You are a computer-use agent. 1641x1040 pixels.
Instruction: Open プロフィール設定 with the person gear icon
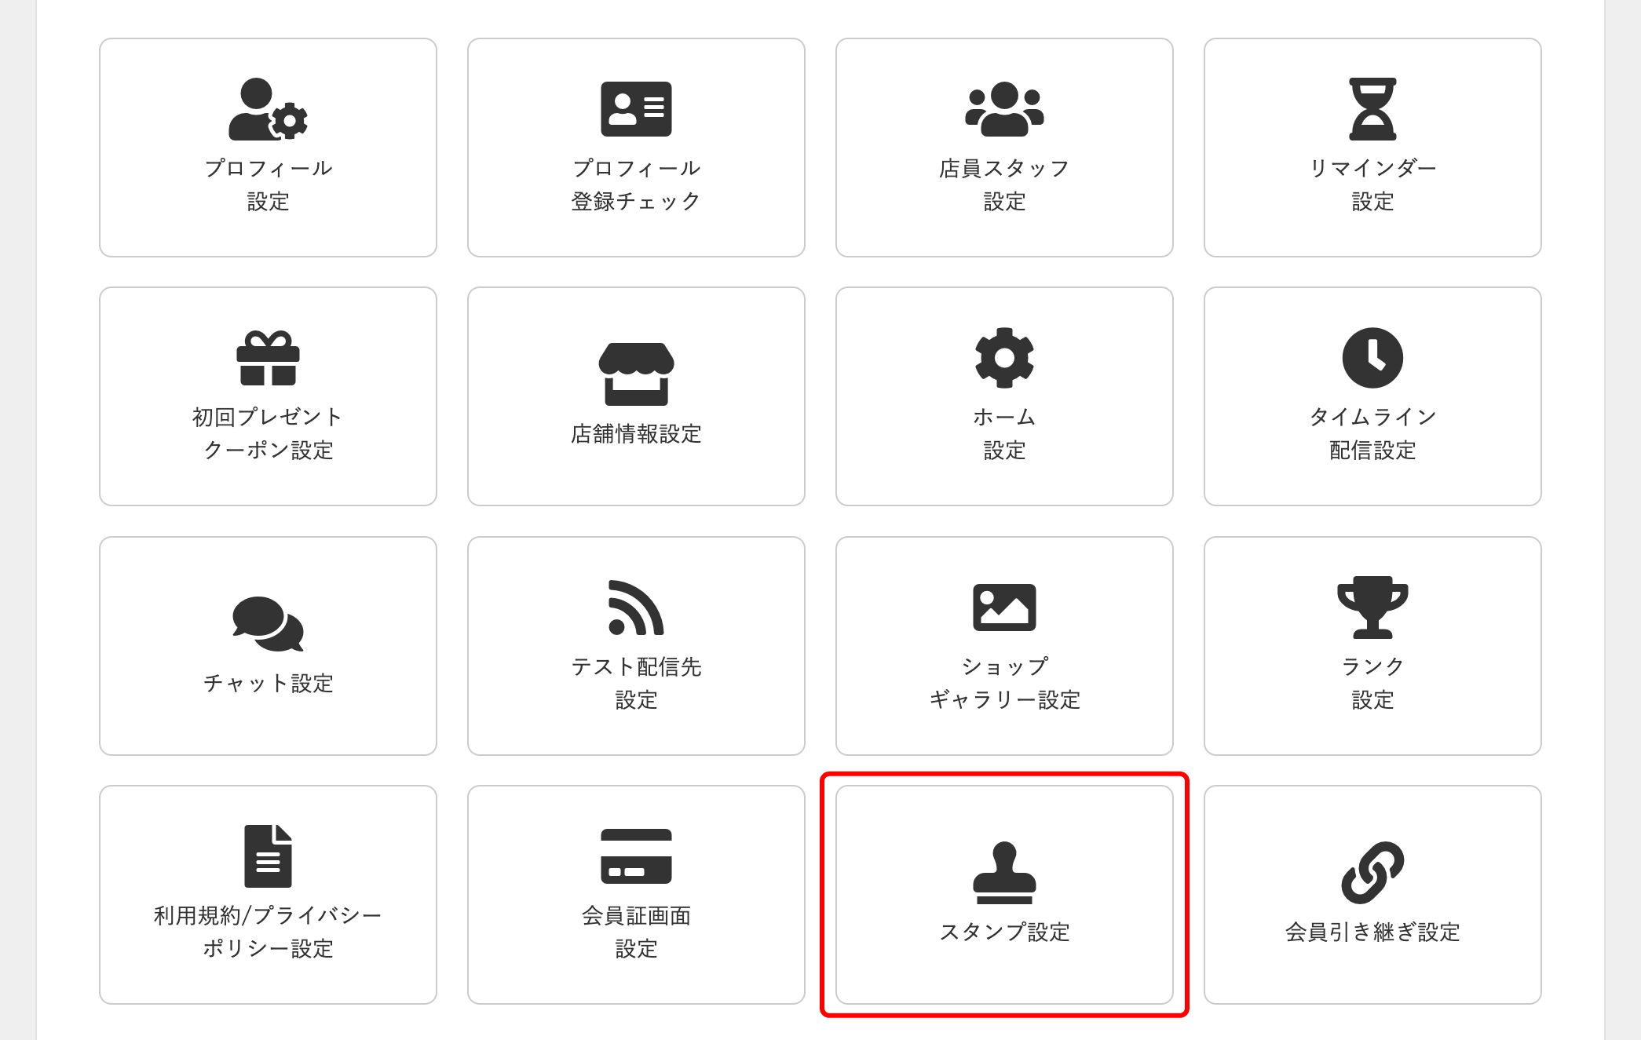coord(268,110)
